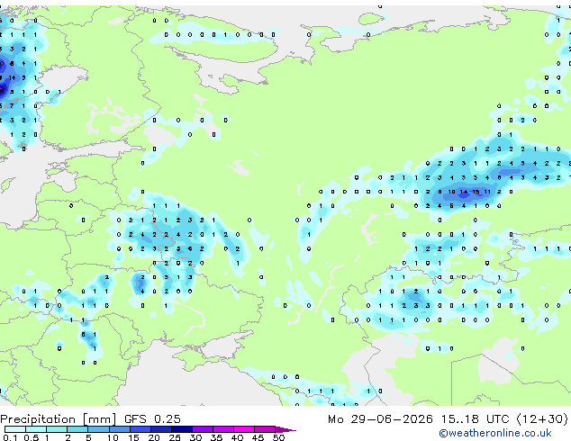Image resolution: width=571 pixels, height=441 pixels.
Task: Click the '30' legend scale label
Action: coord(195,437)
